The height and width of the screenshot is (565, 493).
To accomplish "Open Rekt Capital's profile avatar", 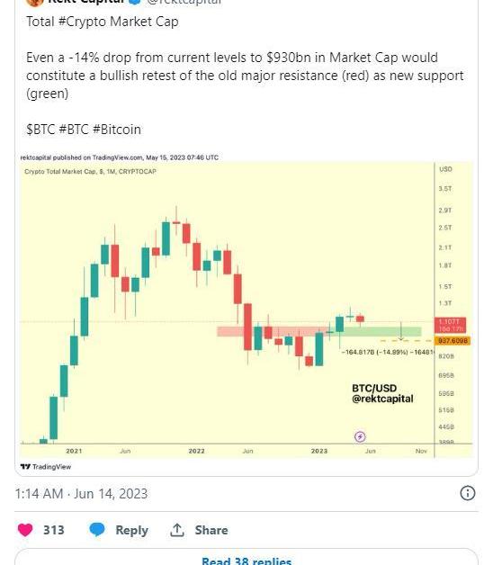I will pyautogui.click(x=35, y=2).
